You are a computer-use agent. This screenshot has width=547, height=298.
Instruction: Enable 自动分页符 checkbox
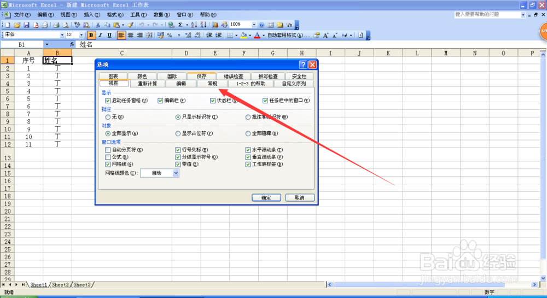(x=108, y=150)
